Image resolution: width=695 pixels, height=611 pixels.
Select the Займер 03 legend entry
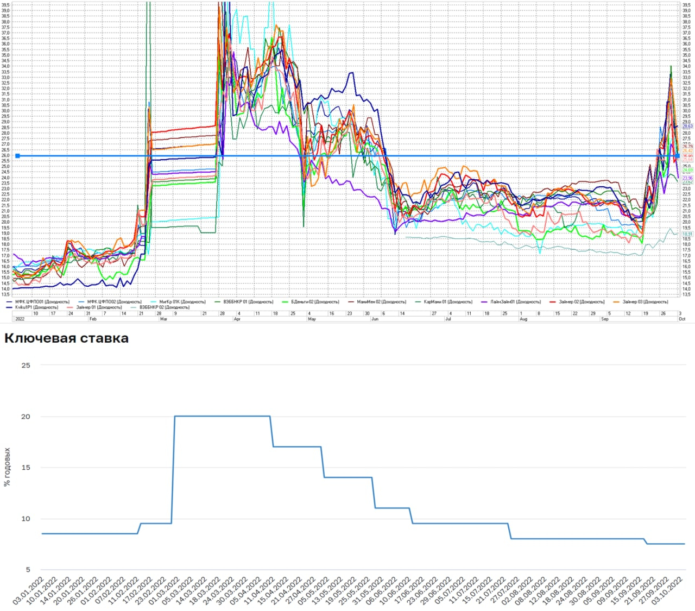coord(641,301)
